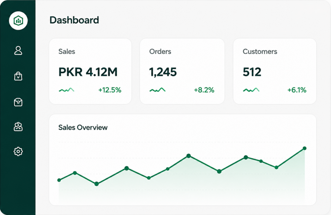Click the Customers card sparkline icon
The height and width of the screenshot is (215, 331).
point(251,90)
